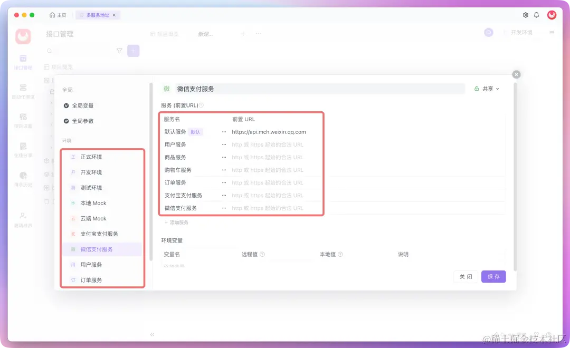Select 全局变量 in the sidebar

coord(79,105)
